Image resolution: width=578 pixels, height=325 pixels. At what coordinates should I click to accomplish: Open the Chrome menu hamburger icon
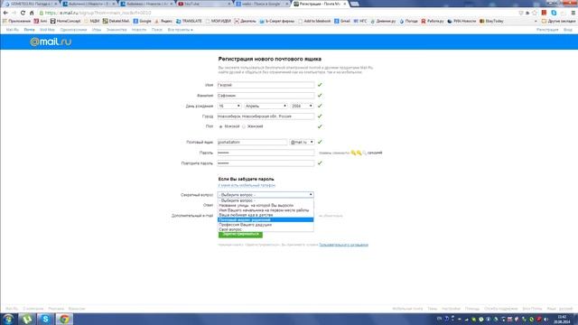pos(573,13)
